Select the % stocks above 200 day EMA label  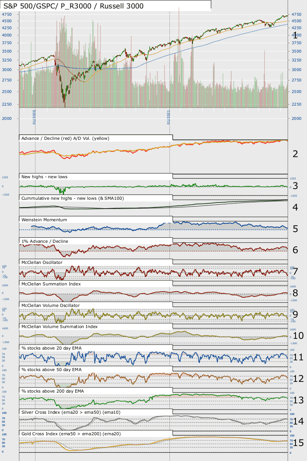coord(53,391)
